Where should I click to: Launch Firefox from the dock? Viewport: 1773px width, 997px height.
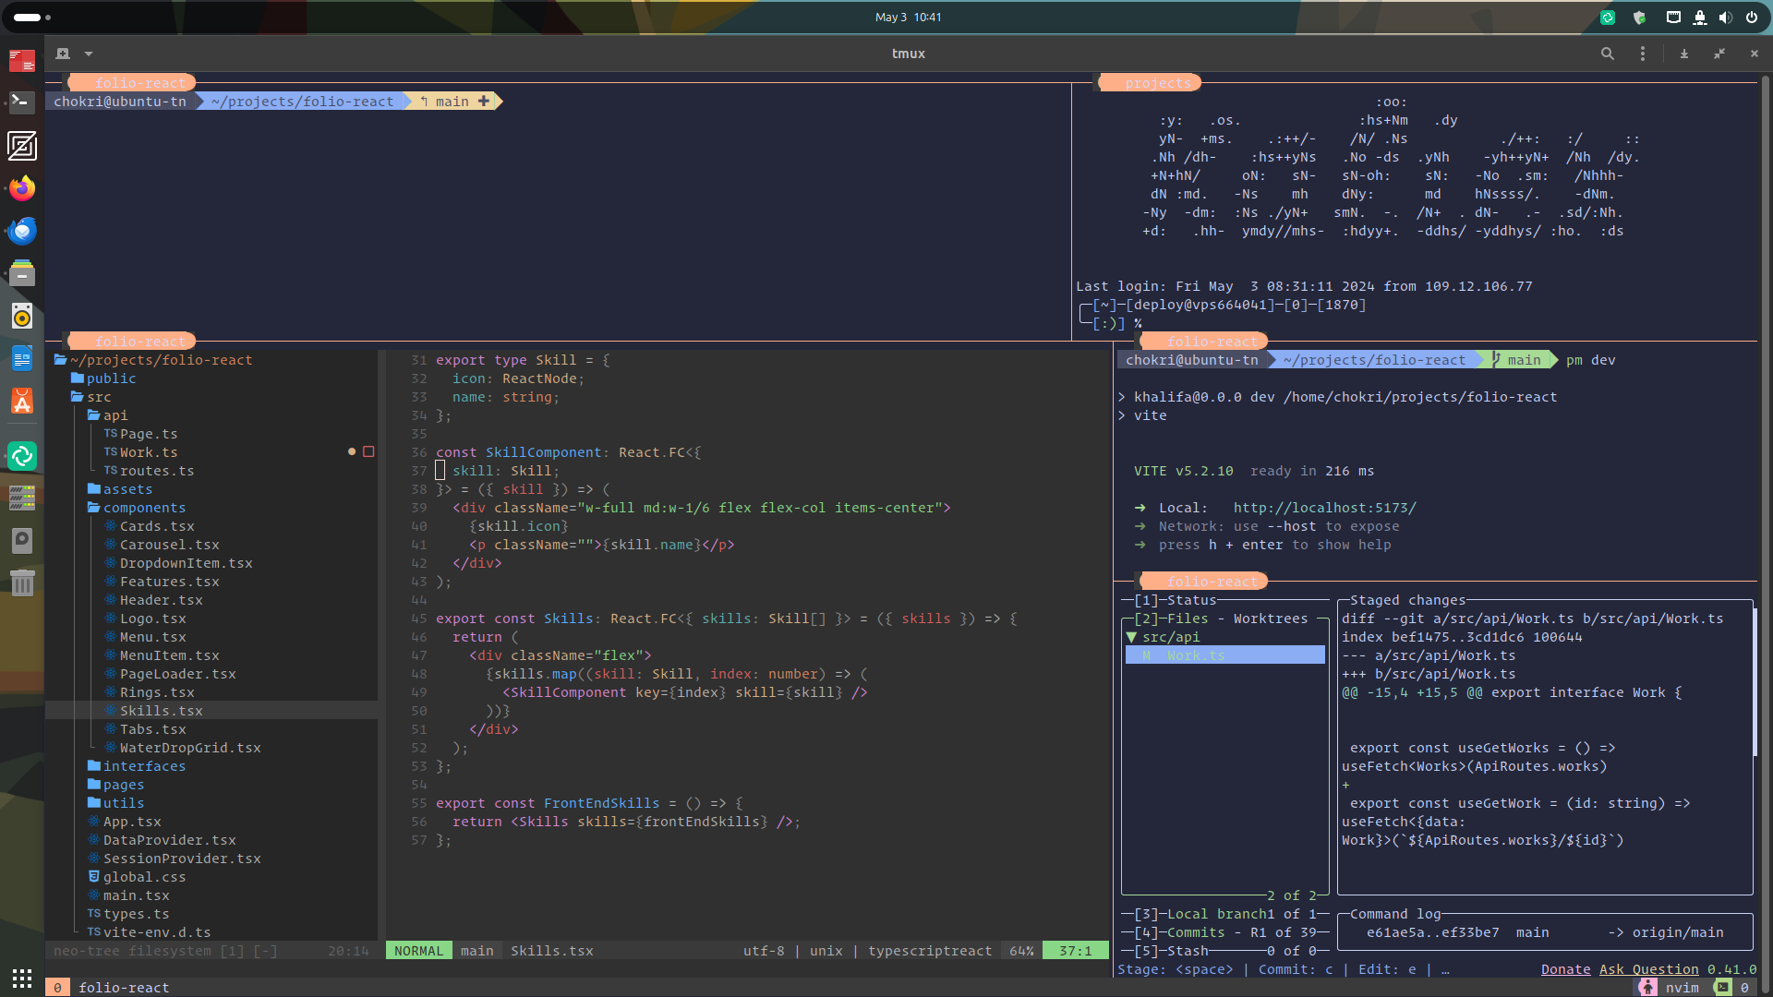[21, 188]
